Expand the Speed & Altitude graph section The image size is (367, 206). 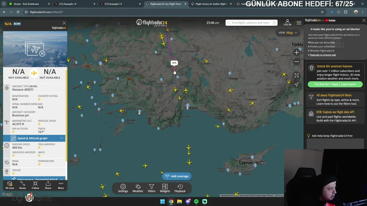pos(34,138)
